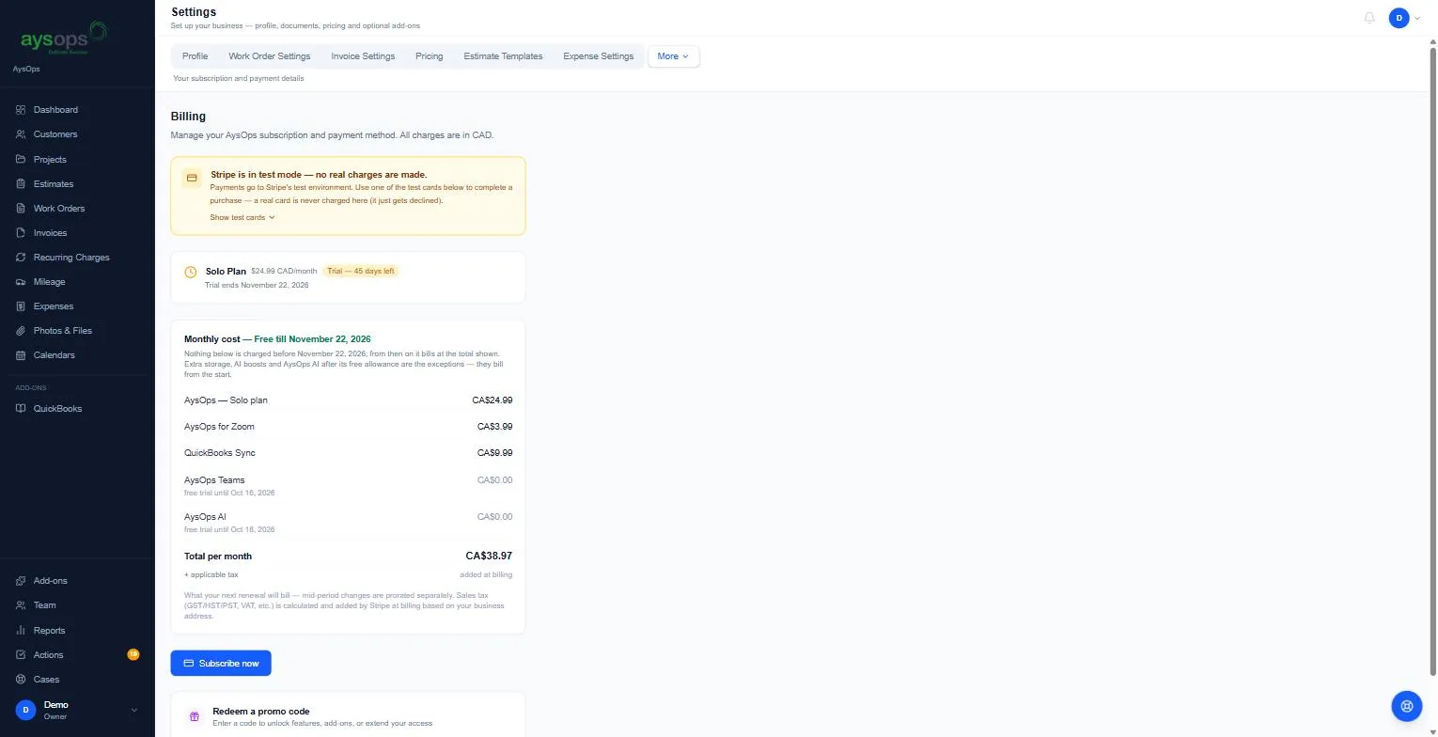
Task: Expand the More settings dropdown
Action: click(x=673, y=56)
